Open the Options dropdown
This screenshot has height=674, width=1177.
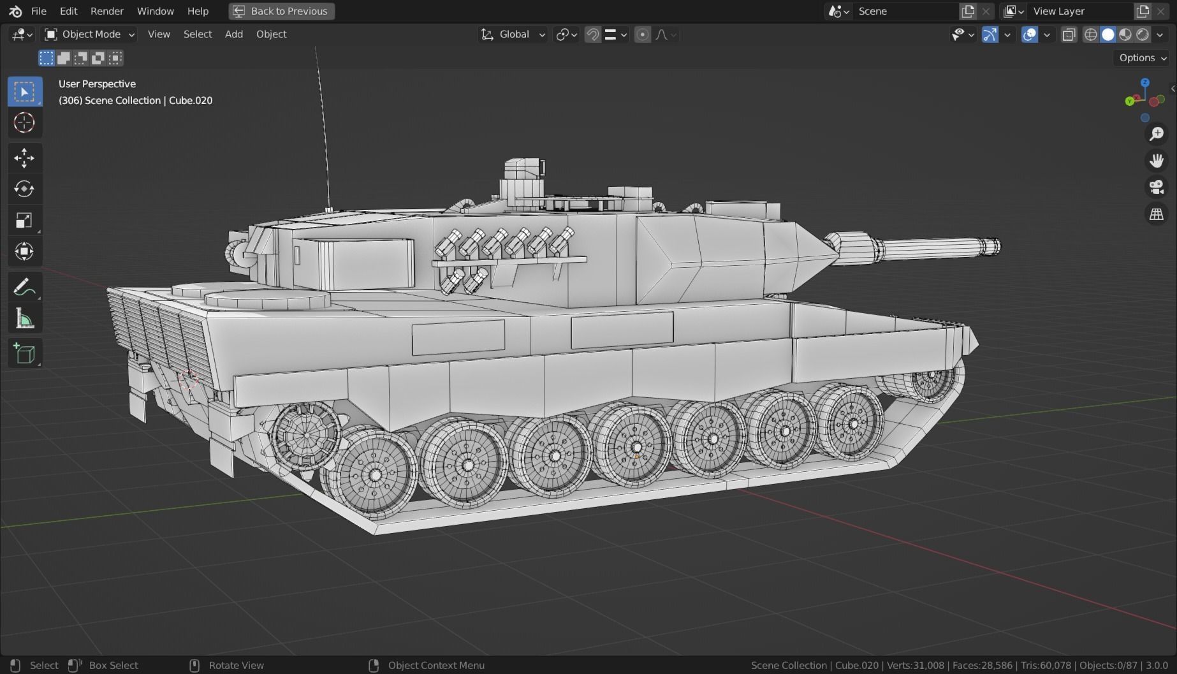point(1143,58)
